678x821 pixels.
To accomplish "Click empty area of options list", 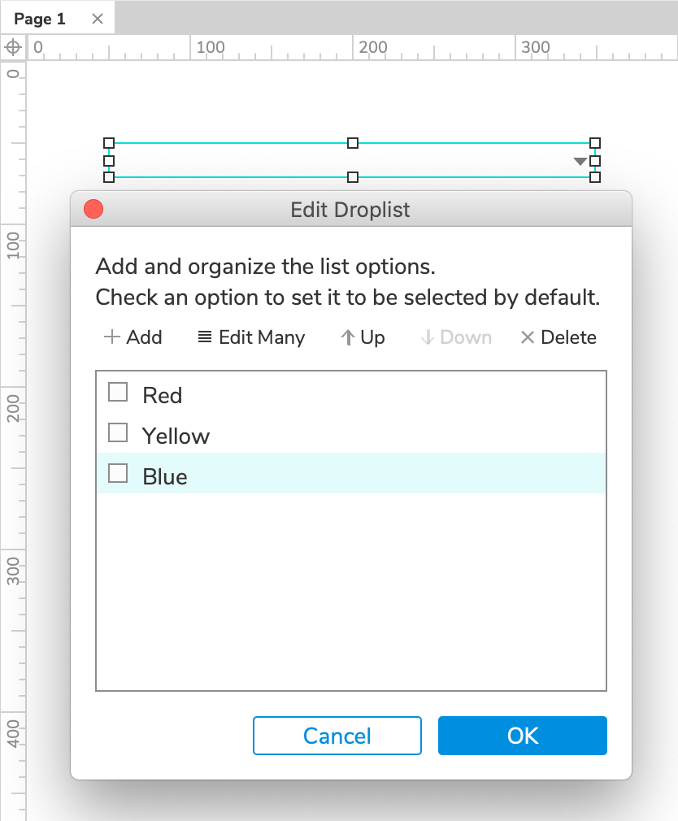I will click(x=351, y=593).
